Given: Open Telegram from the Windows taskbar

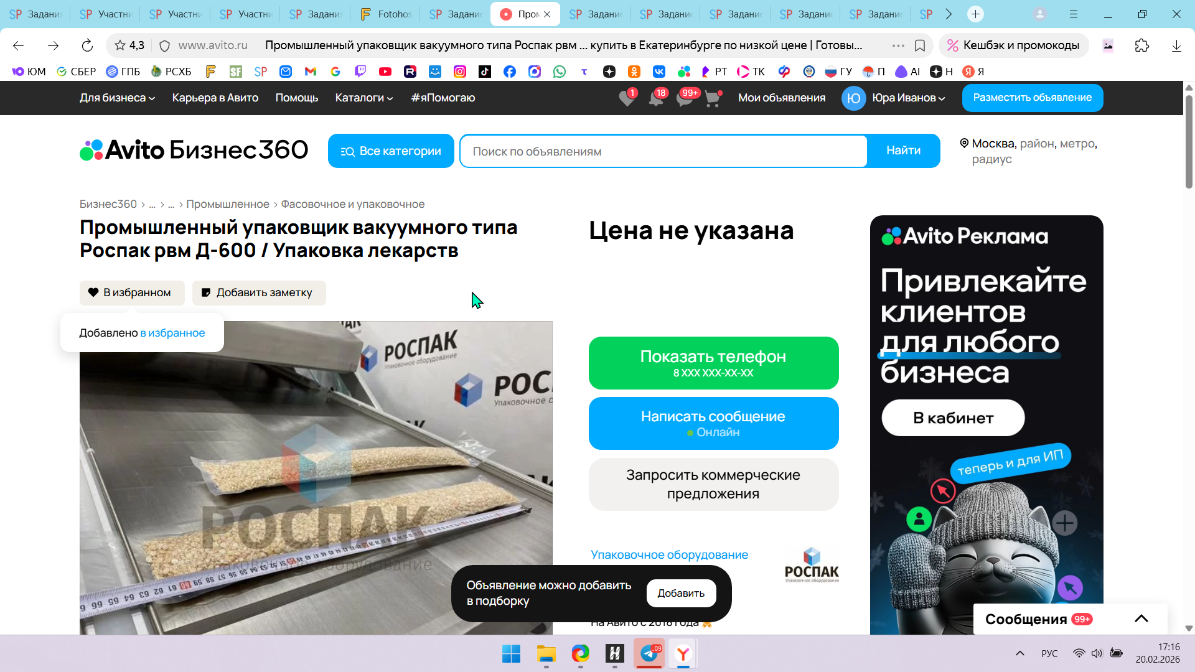Looking at the screenshot, I should click(649, 653).
